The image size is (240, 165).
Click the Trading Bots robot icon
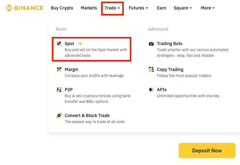[x=151, y=44]
